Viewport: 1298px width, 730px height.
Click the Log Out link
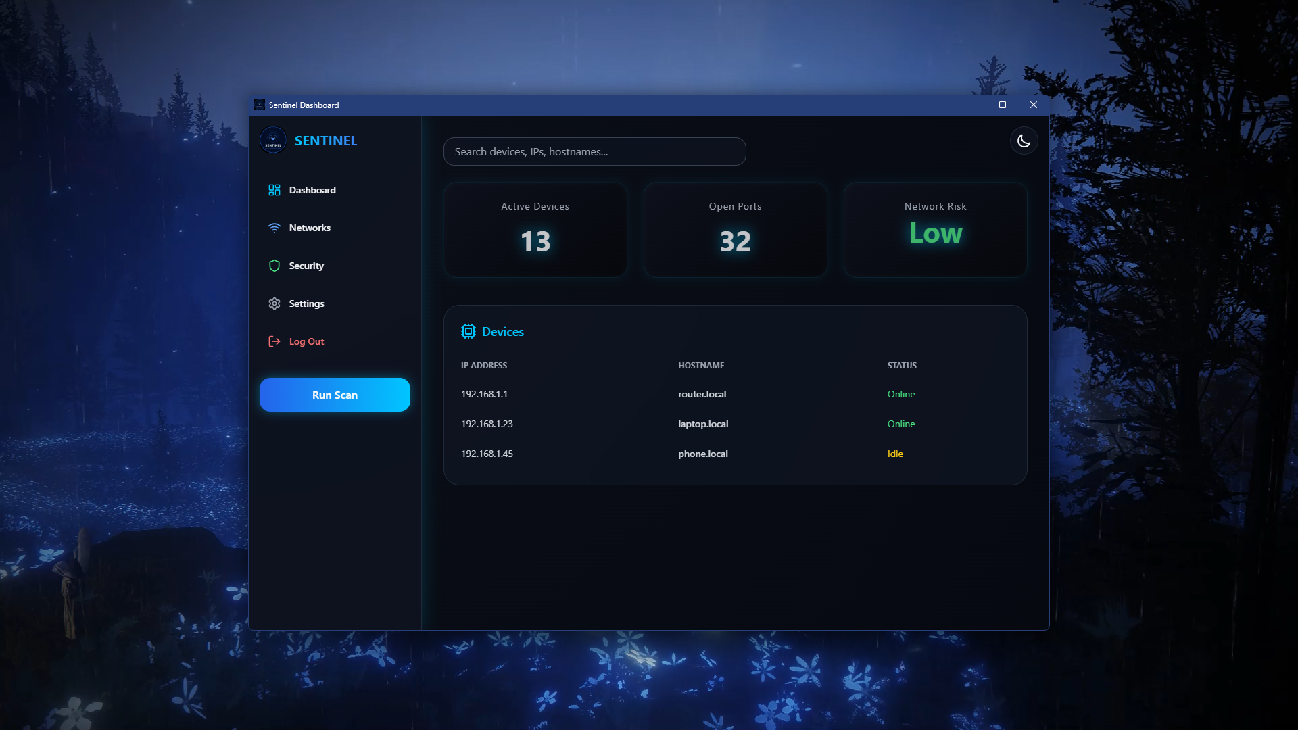[x=306, y=341]
